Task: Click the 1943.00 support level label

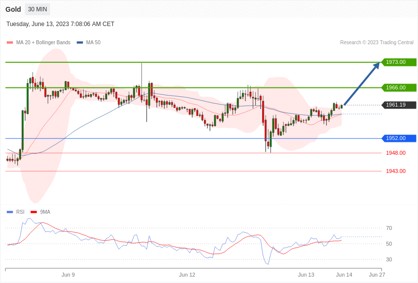Action: click(395, 171)
